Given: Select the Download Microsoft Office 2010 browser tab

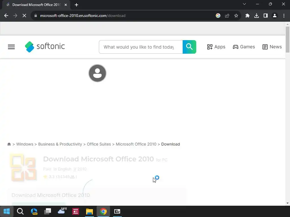Looking at the screenshot, I should pyautogui.click(x=36, y=5).
